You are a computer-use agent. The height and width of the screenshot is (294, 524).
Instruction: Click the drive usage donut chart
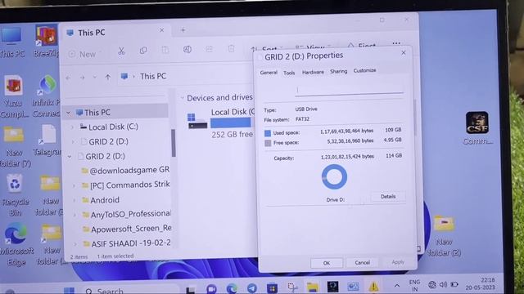[334, 176]
